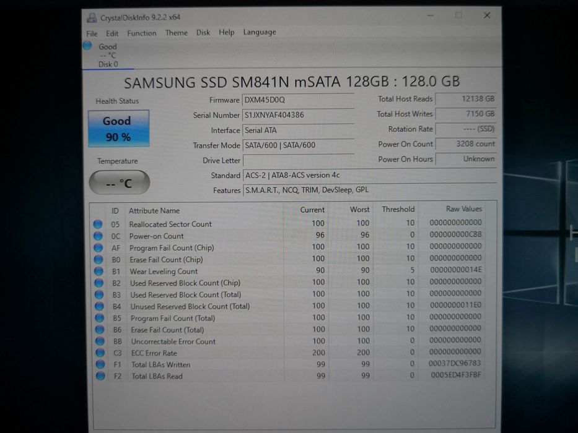
Task: Click the temperature display button
Action: [x=119, y=182]
